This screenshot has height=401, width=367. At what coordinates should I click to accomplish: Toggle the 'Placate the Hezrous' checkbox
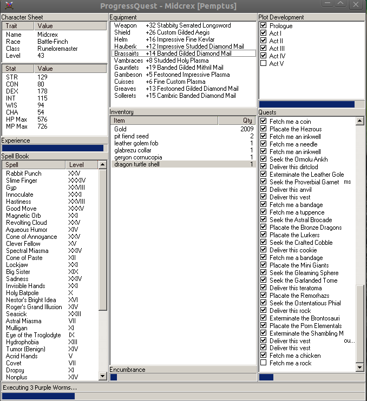263,129
